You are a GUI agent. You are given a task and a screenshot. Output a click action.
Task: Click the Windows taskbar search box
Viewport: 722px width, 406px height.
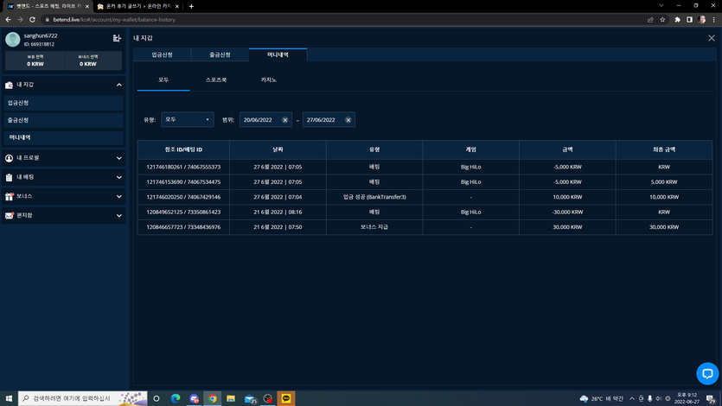[83, 398]
